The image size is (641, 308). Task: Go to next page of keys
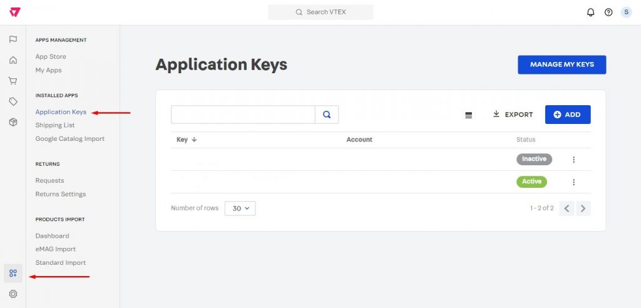(x=583, y=208)
